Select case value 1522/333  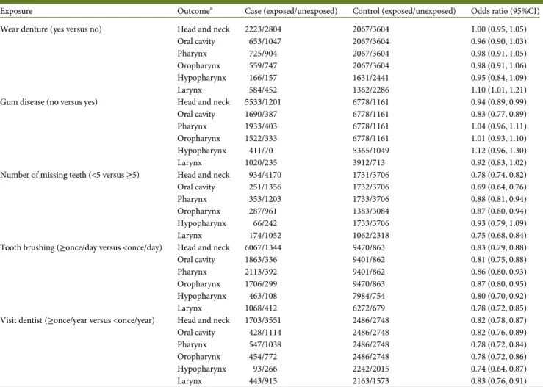(x=261, y=139)
